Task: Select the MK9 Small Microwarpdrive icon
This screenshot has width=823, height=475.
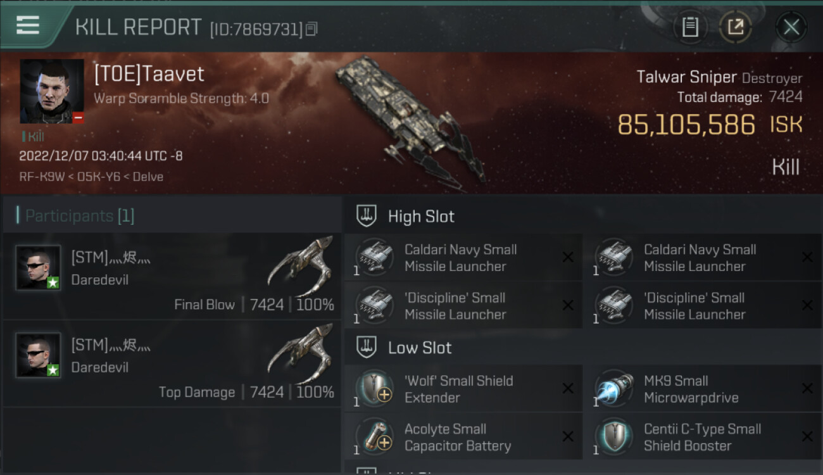Action: point(614,388)
